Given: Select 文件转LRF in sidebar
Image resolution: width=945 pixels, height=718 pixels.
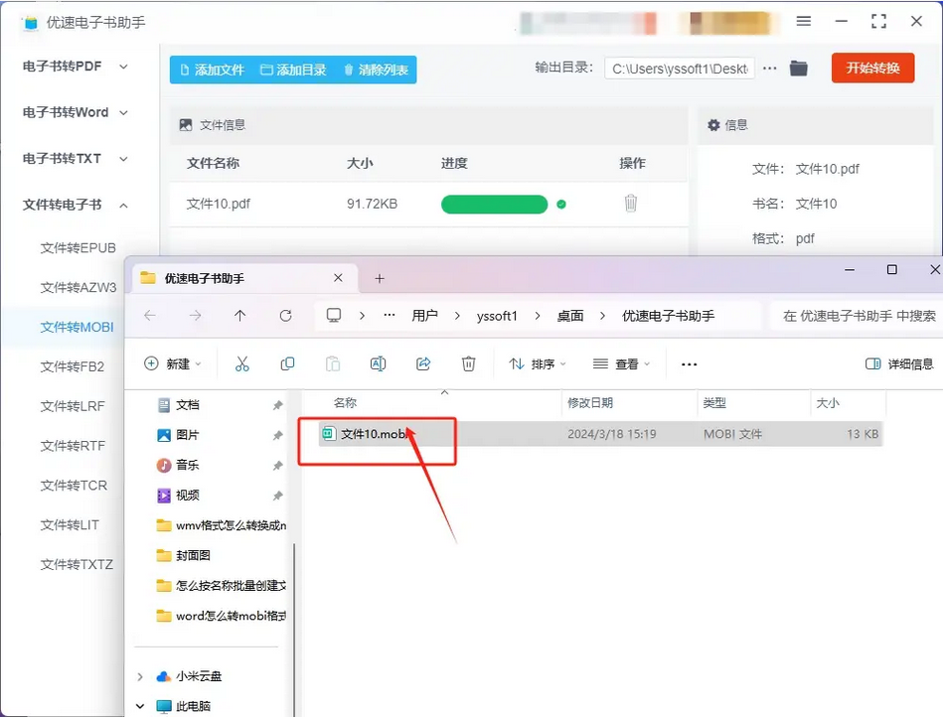Looking at the screenshot, I should coord(73,406).
